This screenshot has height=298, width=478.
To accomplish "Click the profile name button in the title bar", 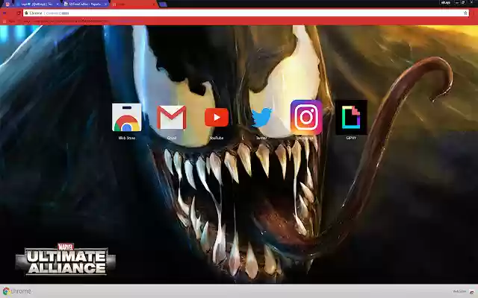I will (x=446, y=2).
